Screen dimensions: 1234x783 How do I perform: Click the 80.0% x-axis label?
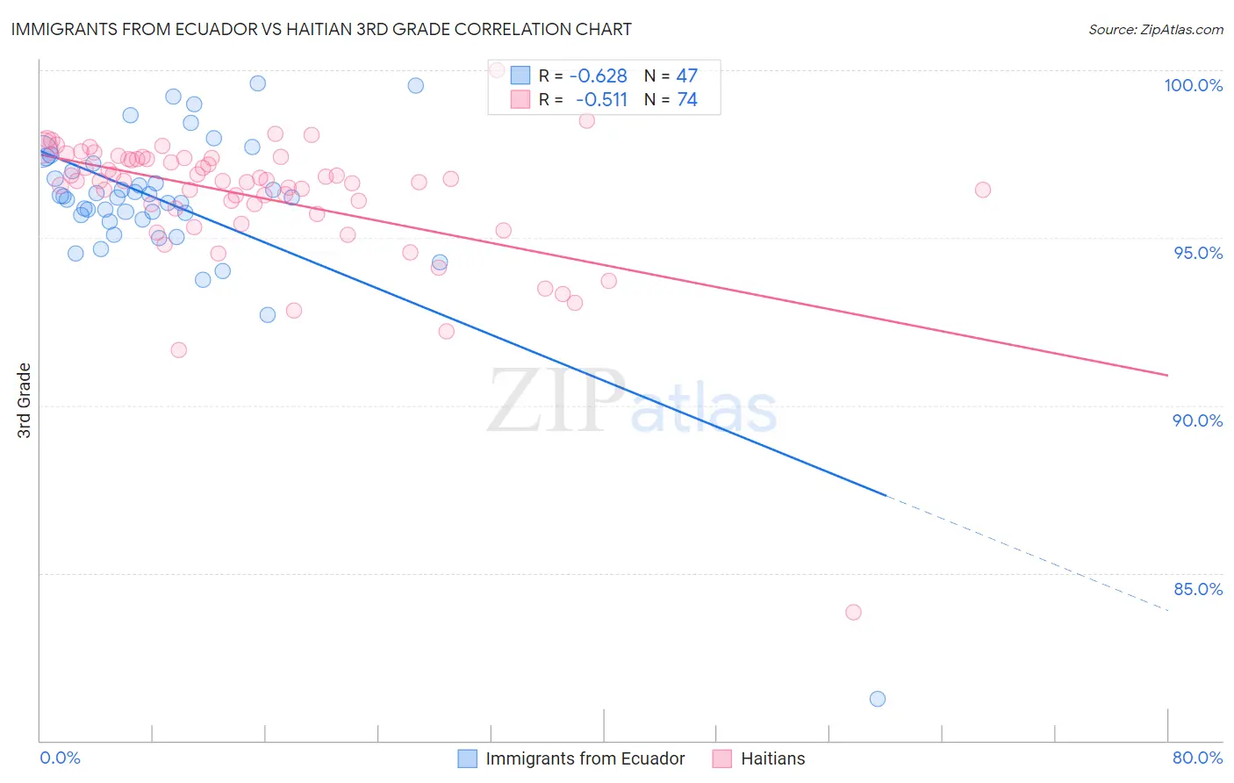click(1198, 758)
